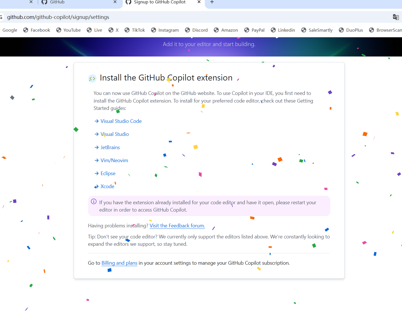This screenshot has height=311, width=402.
Task: Go to Billing and plans link
Action: tap(119, 263)
